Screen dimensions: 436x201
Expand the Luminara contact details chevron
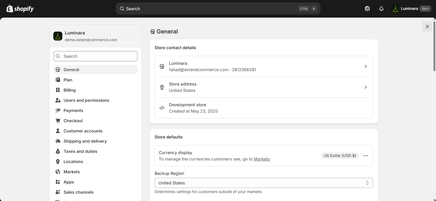pyautogui.click(x=366, y=66)
